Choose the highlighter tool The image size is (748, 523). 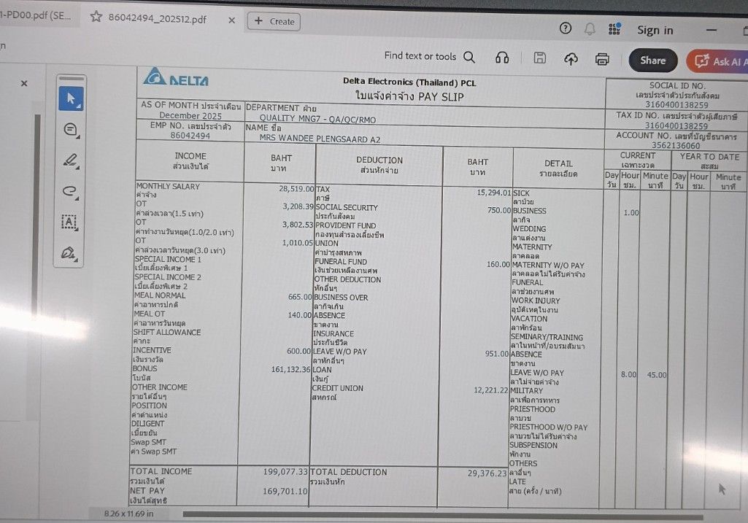tap(71, 160)
